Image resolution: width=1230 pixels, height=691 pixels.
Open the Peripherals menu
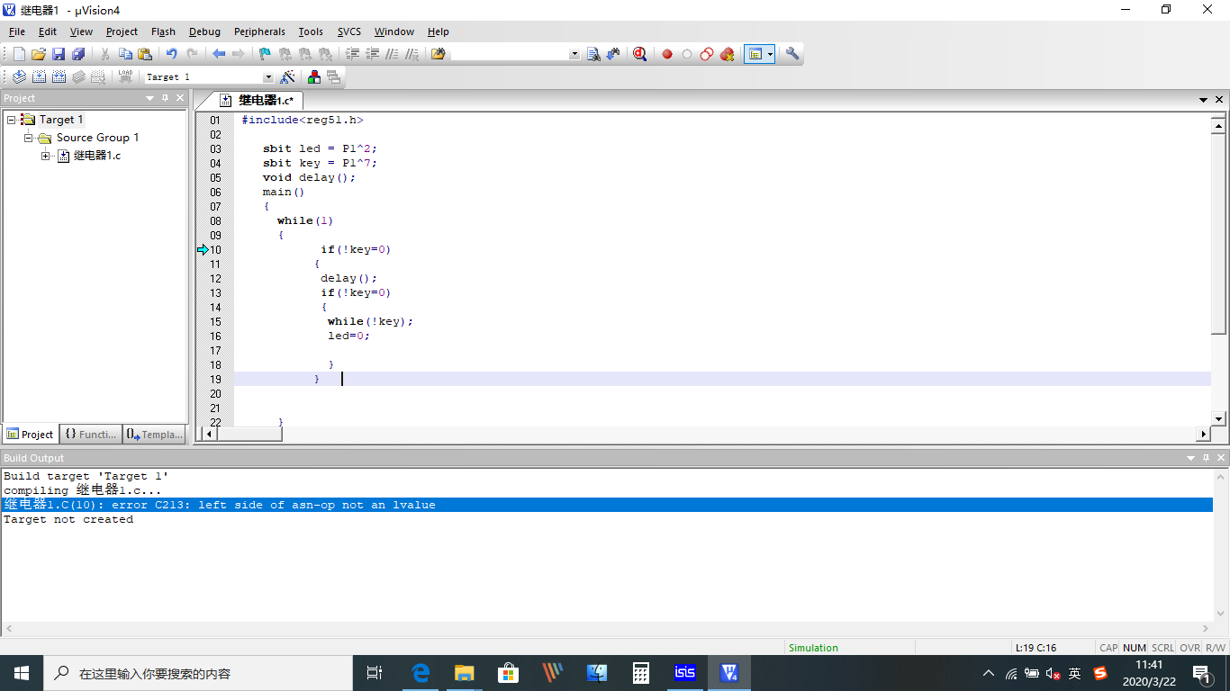click(259, 31)
